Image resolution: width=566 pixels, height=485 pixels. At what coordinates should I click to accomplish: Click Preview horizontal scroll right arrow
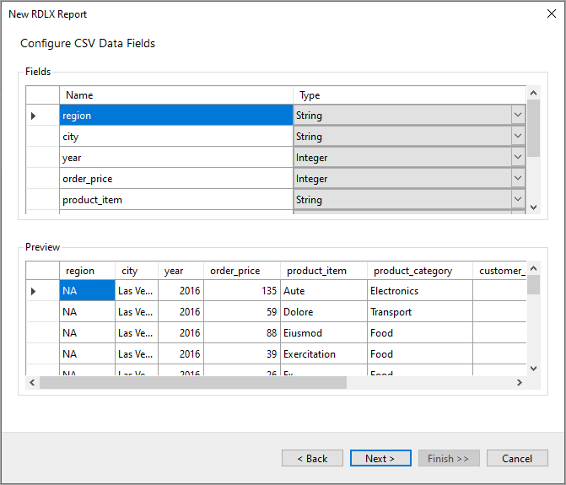coord(520,382)
